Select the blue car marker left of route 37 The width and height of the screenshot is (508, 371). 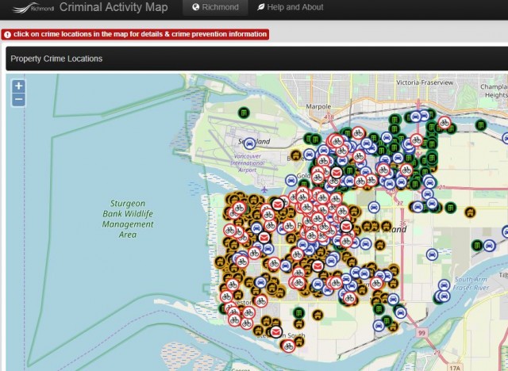pyautogui.click(x=374, y=207)
